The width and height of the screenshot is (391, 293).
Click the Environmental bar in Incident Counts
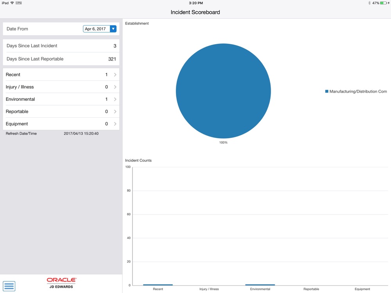coord(260,285)
